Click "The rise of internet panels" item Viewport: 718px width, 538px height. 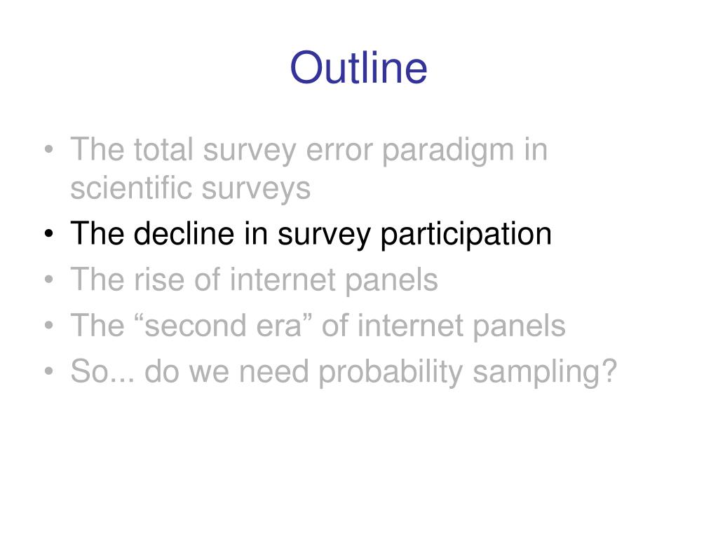tap(254, 280)
